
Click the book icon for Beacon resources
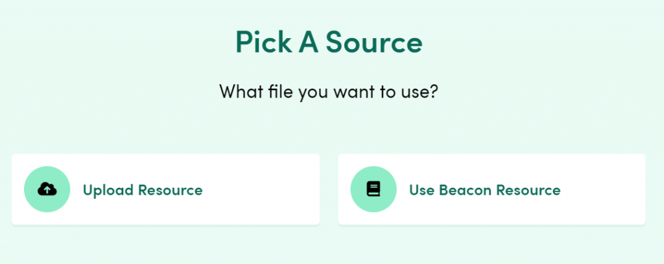click(373, 190)
